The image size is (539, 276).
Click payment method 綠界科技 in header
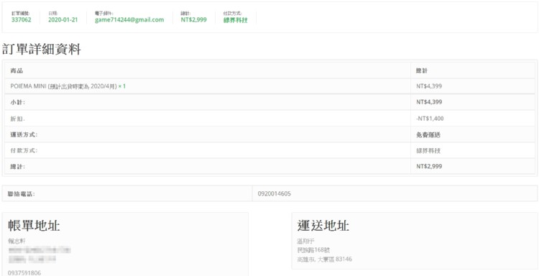[236, 20]
